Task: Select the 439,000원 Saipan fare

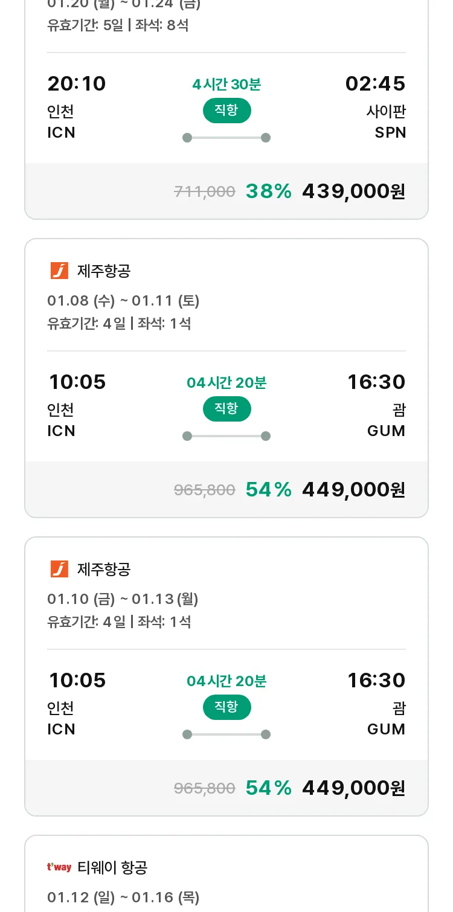Action: click(x=353, y=191)
